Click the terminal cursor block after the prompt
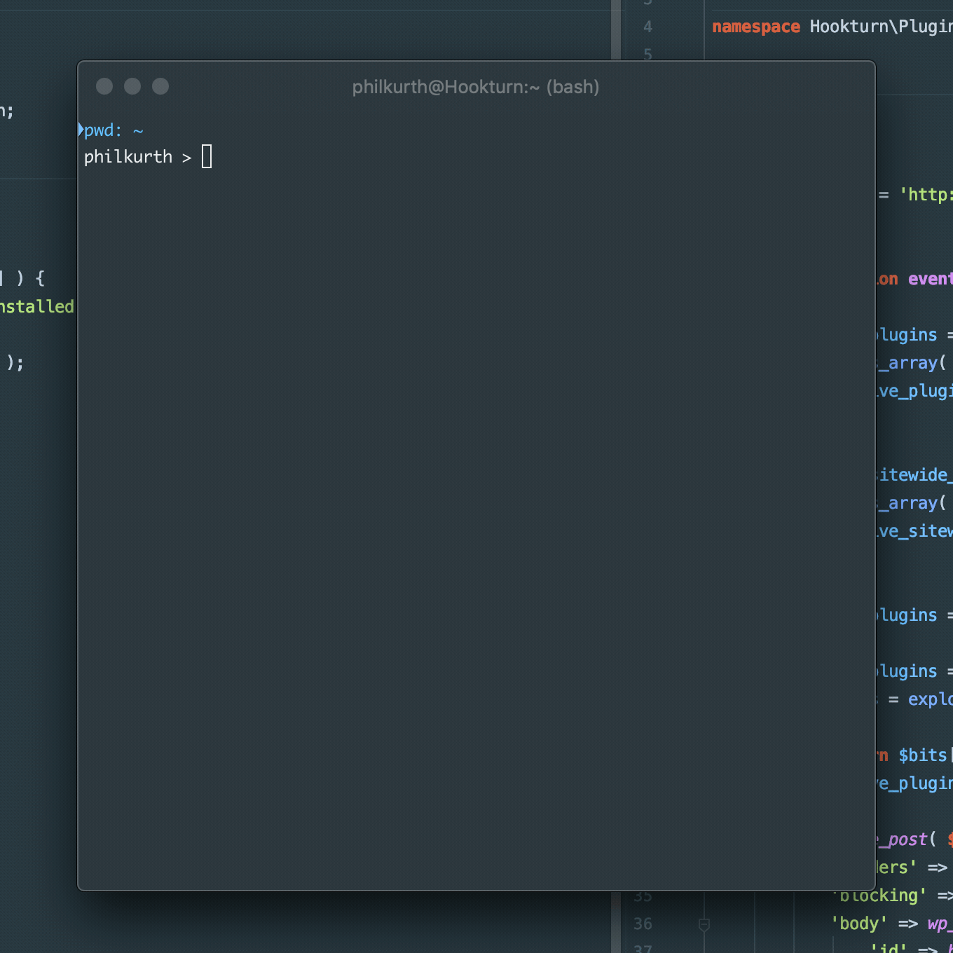 click(207, 156)
